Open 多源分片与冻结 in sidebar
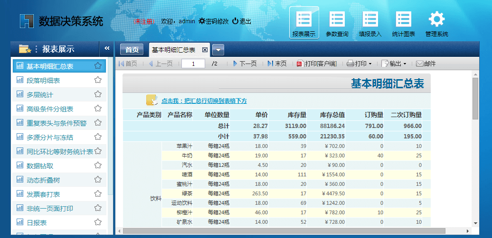The width and height of the screenshot is (492, 238). click(50, 137)
